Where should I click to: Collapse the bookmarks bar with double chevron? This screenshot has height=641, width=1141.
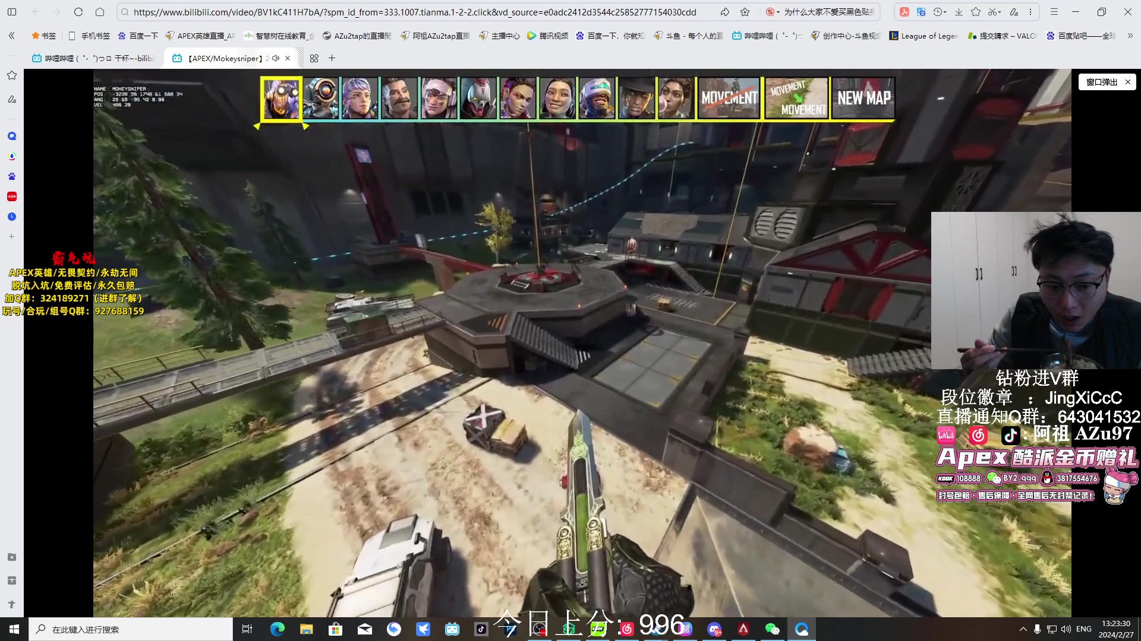click(12, 36)
